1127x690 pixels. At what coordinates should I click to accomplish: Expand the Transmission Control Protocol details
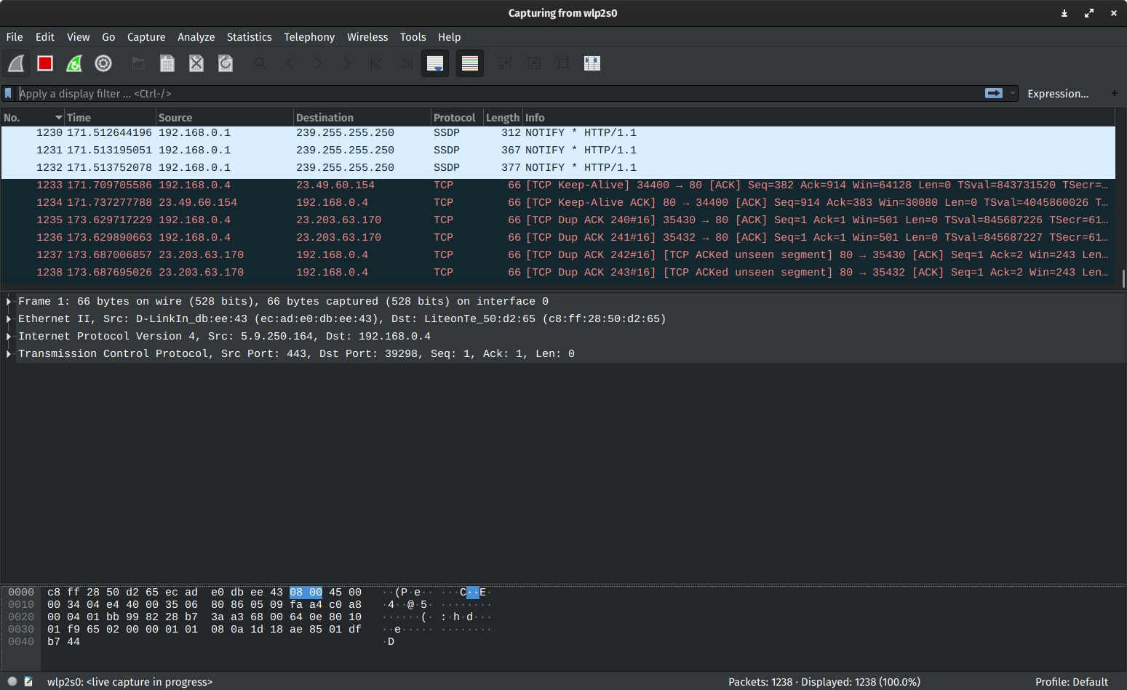point(7,353)
